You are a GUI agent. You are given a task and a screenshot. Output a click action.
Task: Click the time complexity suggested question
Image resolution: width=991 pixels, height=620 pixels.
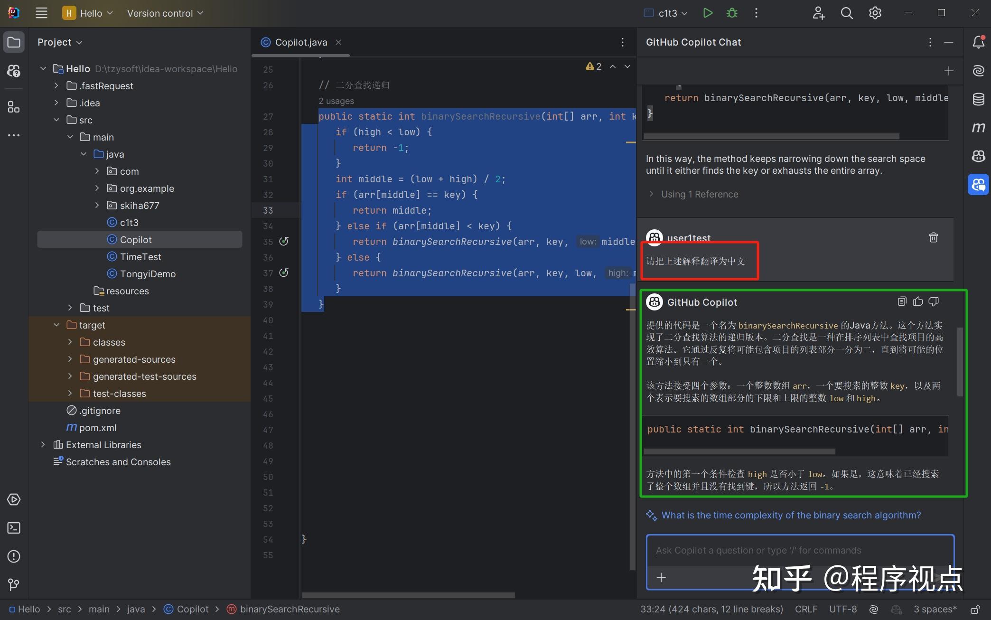pos(790,515)
